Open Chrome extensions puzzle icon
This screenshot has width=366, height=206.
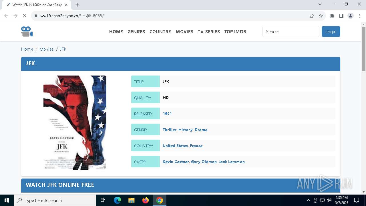click(332, 16)
